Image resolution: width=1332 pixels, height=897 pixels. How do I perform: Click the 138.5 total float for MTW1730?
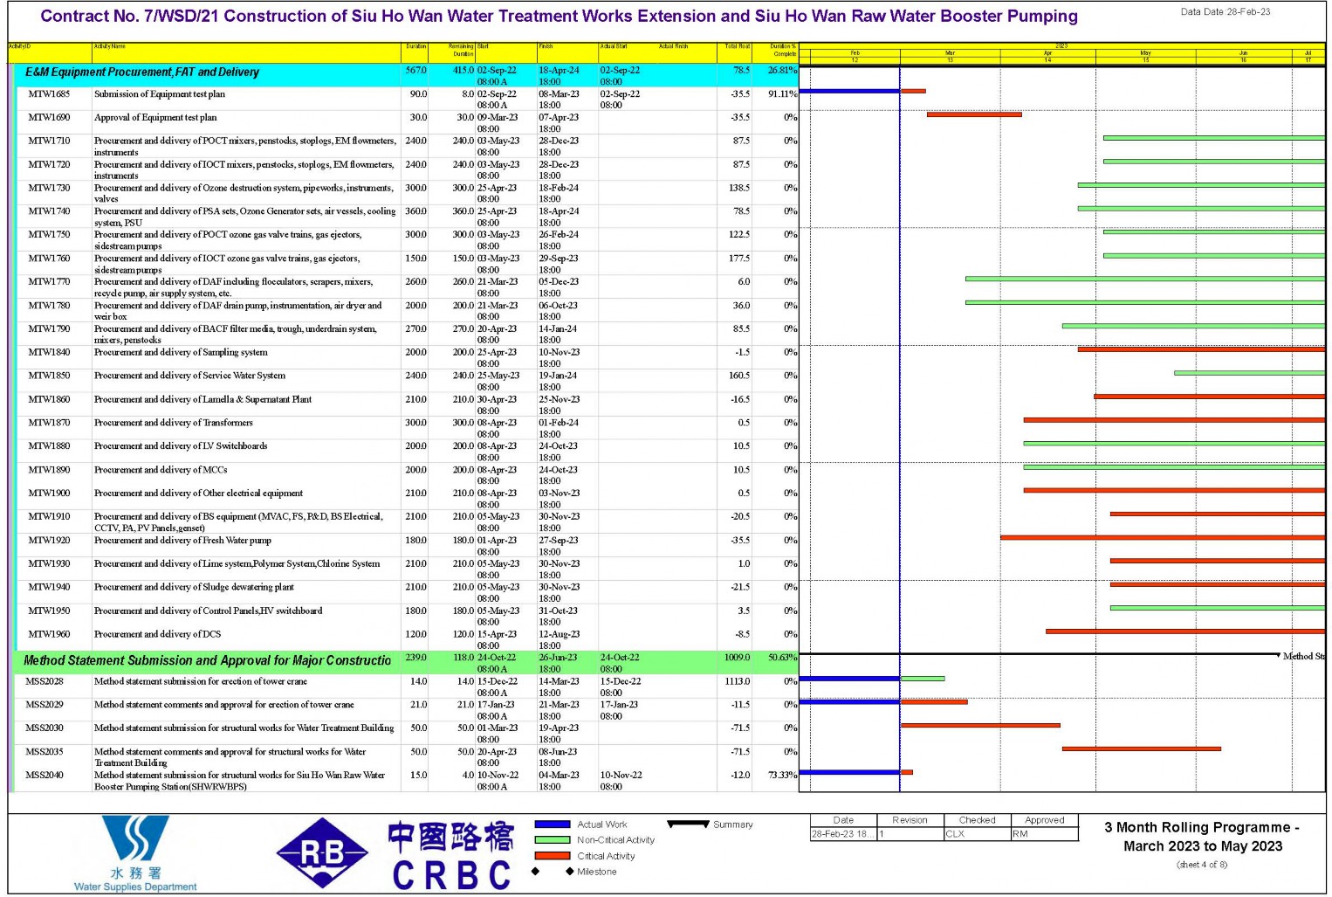pos(739,189)
